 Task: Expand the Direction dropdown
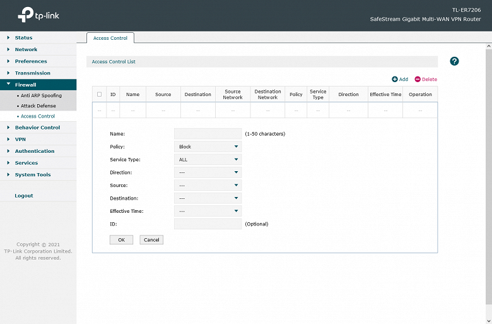(x=208, y=172)
